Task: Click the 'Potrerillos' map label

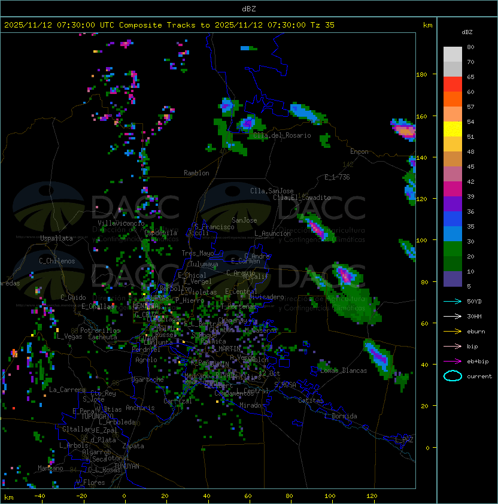Action: 100,330
